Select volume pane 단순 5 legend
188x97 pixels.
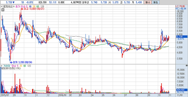click(x=15, y=66)
